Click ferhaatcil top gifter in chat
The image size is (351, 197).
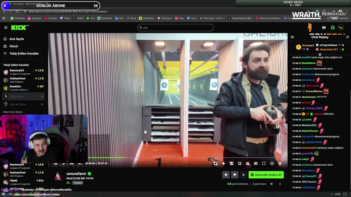coord(308,45)
